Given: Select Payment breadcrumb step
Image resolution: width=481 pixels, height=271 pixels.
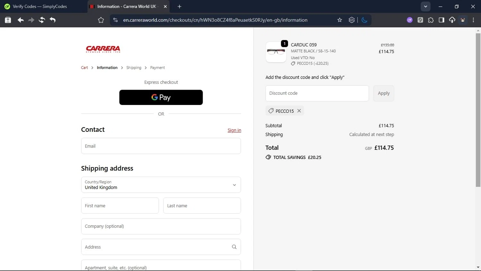Looking at the screenshot, I should 157,68.
